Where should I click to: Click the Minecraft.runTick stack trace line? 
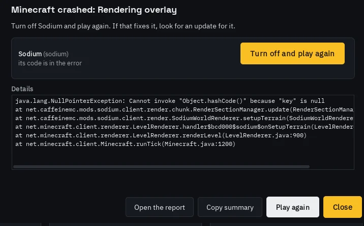click(x=126, y=144)
